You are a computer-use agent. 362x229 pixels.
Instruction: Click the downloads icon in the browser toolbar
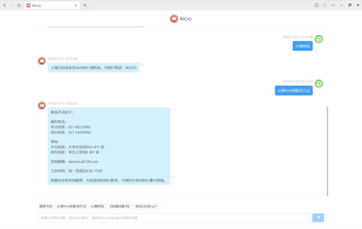(x=316, y=5)
